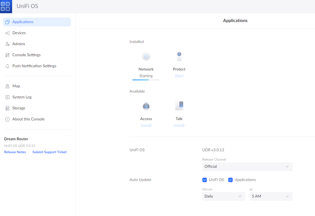The height and width of the screenshot is (216, 315).
Task: Open the Release Notes link
Action: [15, 152]
